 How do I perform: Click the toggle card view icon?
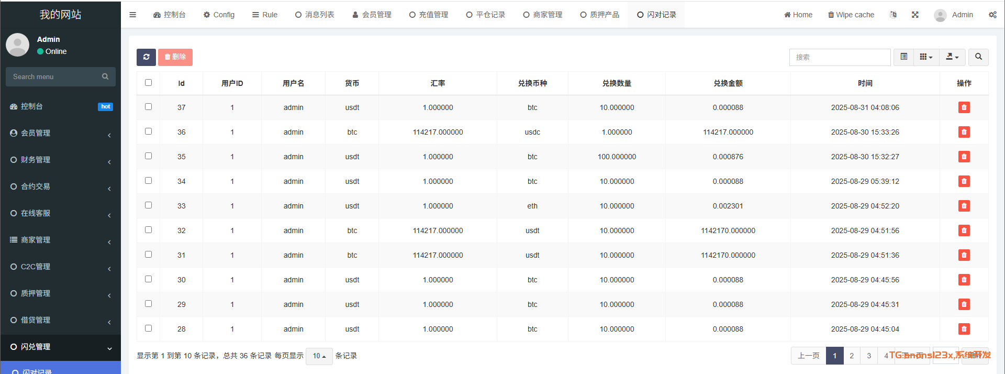pyautogui.click(x=903, y=57)
